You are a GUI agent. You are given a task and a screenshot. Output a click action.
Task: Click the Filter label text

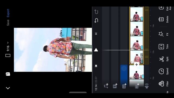click(x=167, y=84)
